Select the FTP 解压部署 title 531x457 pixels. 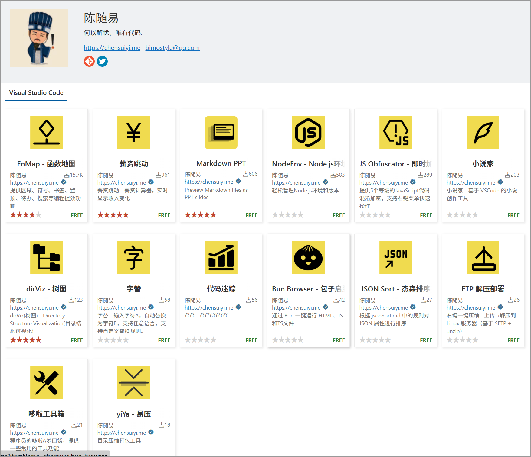(x=483, y=289)
